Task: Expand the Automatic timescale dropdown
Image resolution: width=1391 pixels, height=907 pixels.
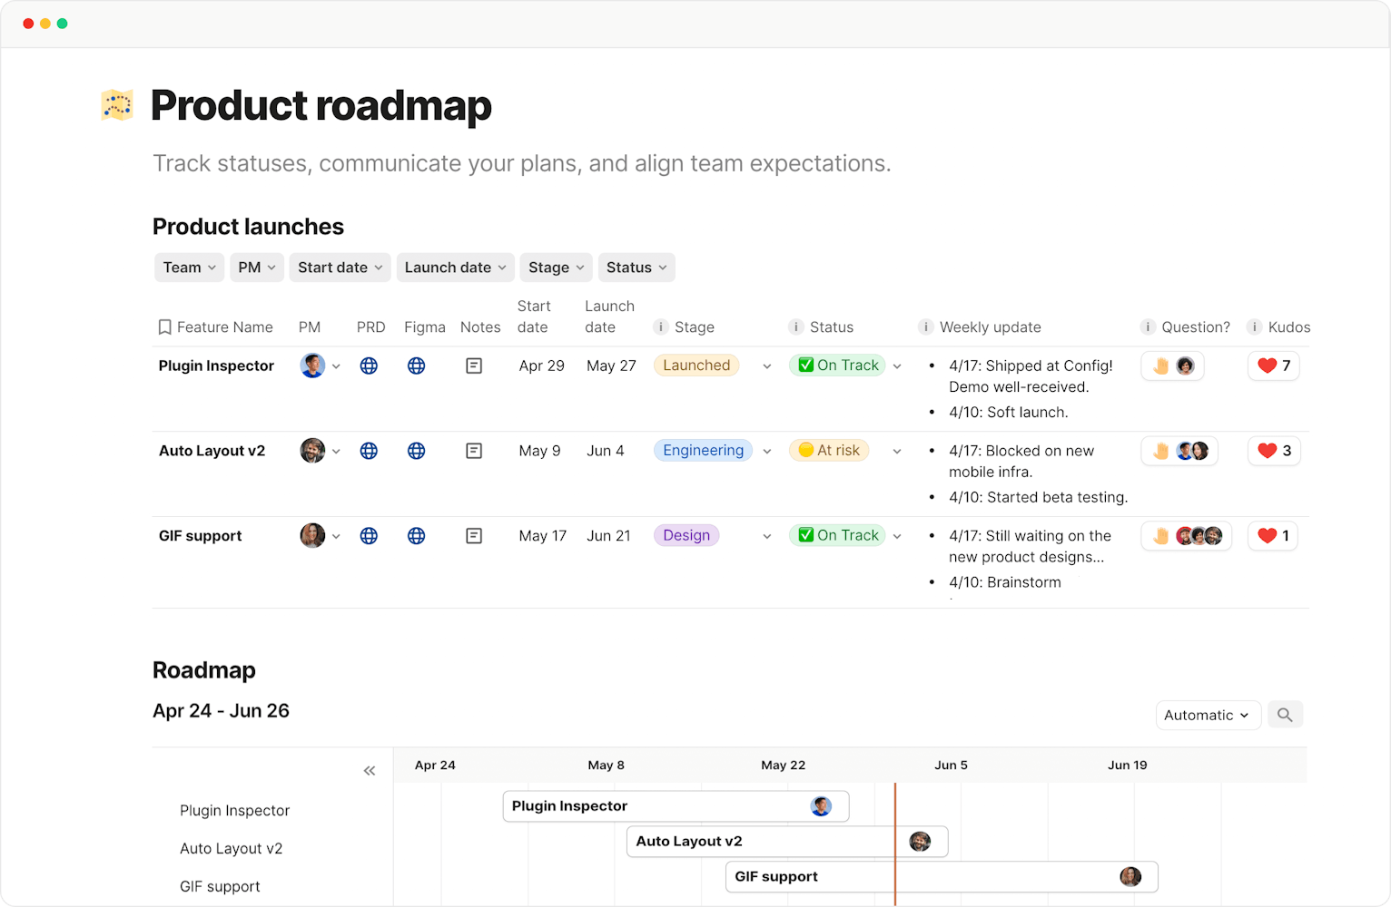Action: coord(1207,715)
